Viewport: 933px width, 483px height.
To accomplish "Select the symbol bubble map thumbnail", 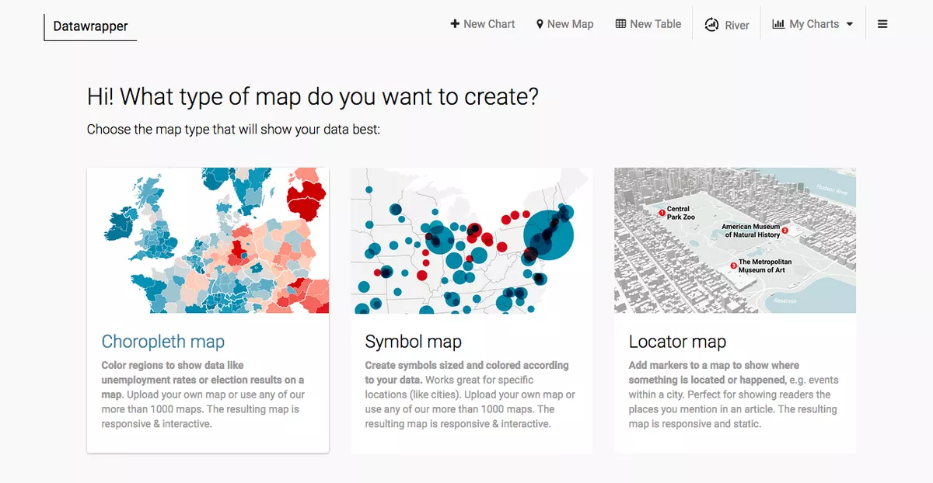I will coord(471,241).
